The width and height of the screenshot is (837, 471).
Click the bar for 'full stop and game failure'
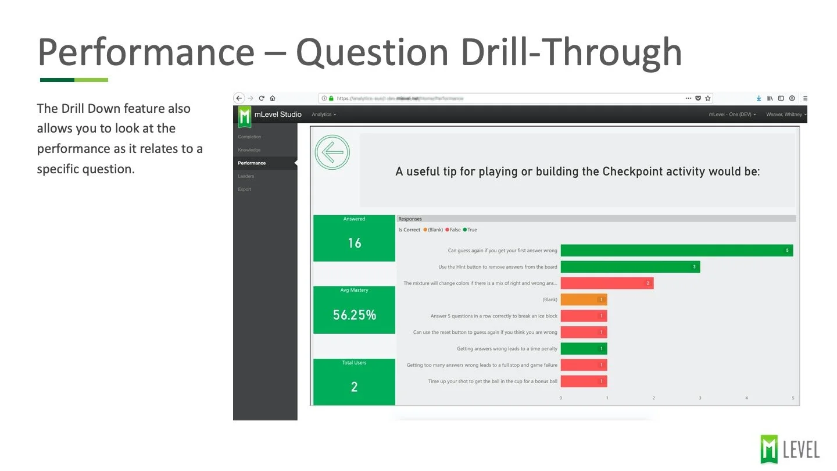coord(584,365)
